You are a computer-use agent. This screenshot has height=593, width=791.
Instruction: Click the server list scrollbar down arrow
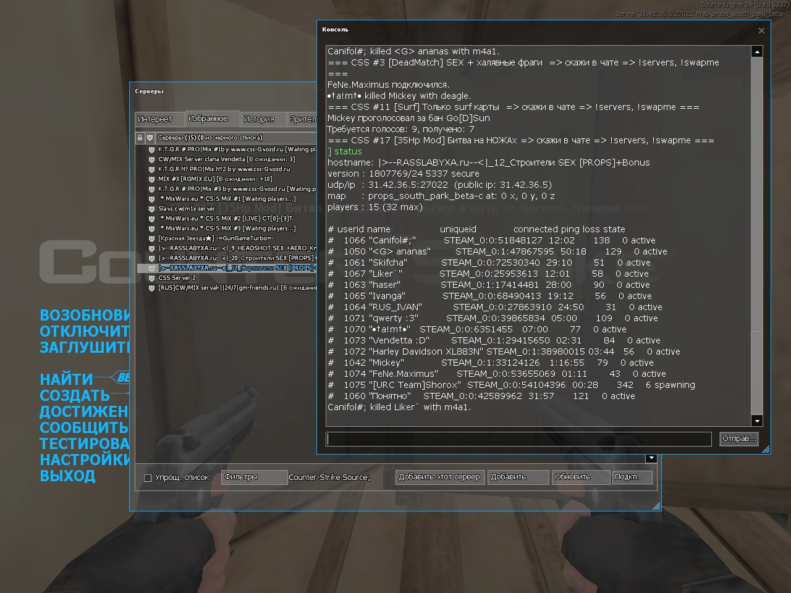[x=651, y=458]
